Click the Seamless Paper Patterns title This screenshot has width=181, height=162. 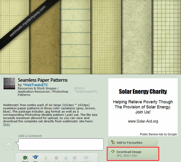[x=43, y=80]
